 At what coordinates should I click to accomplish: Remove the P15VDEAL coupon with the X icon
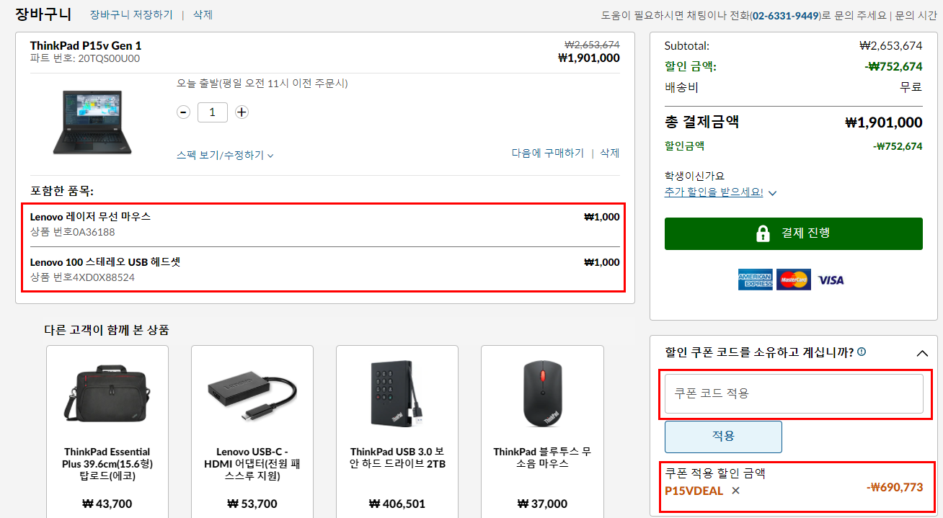click(735, 491)
